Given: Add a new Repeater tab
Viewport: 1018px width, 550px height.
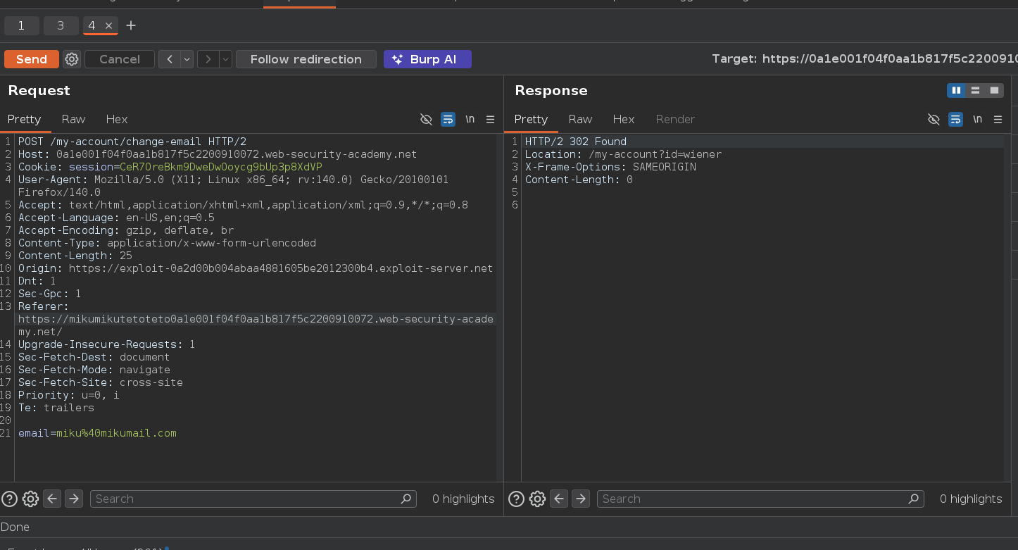Looking at the screenshot, I should [x=131, y=26].
